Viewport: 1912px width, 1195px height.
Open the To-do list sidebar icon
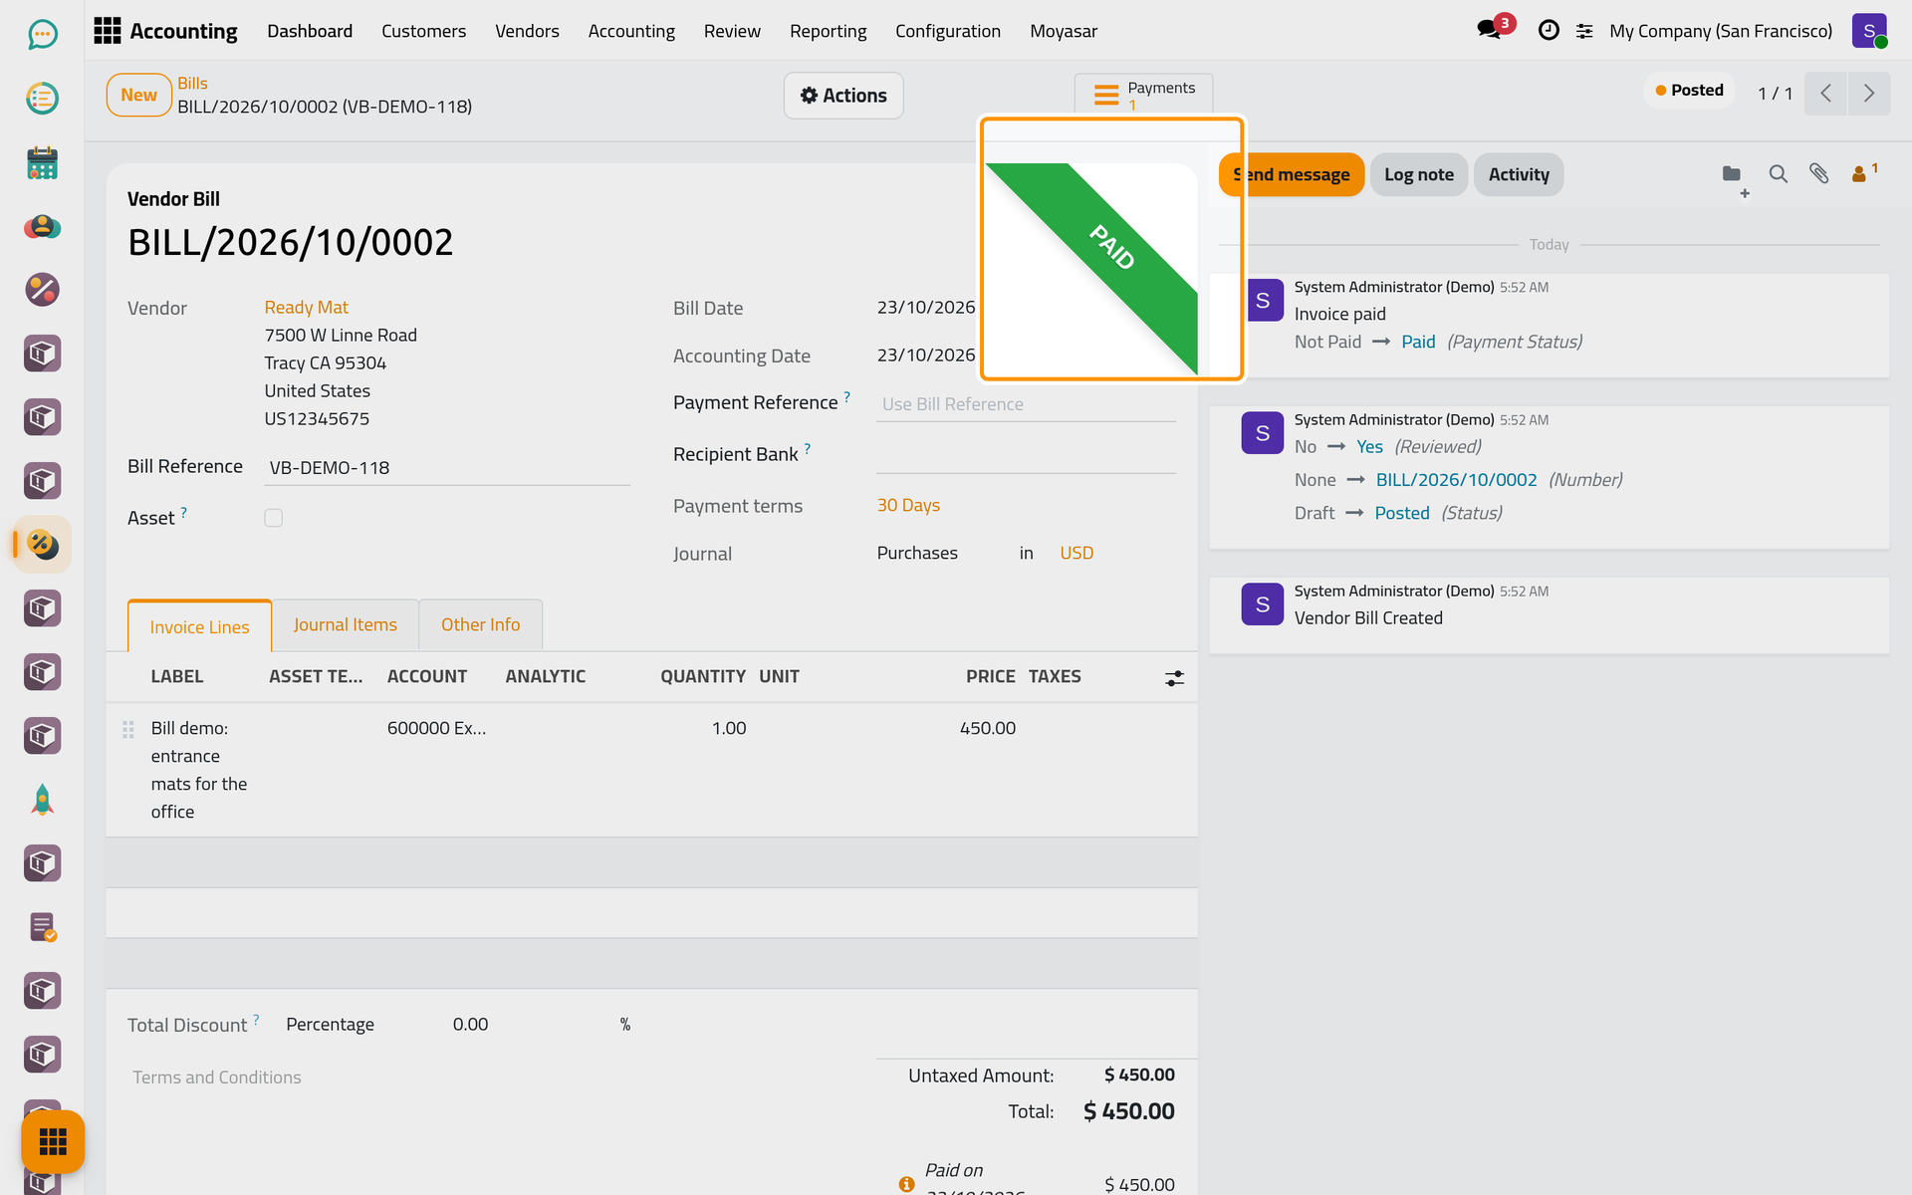[x=42, y=99]
